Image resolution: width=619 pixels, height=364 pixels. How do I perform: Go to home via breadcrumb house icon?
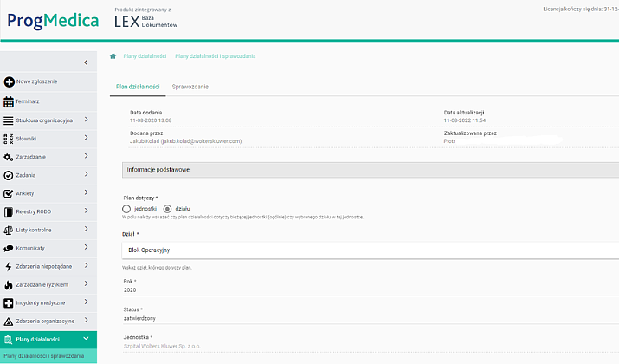(113, 56)
